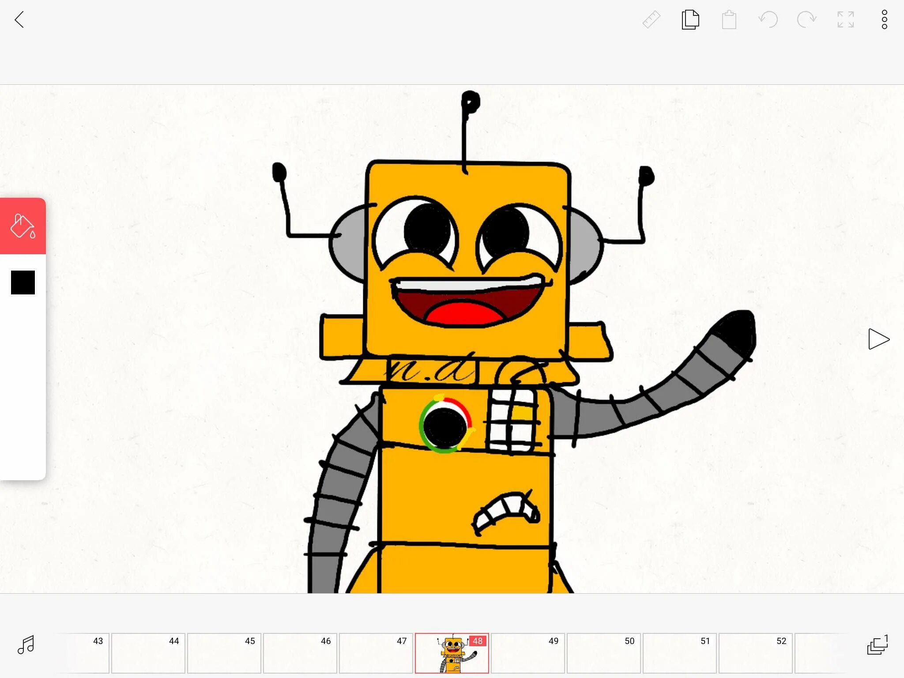Play the animation

point(878,339)
